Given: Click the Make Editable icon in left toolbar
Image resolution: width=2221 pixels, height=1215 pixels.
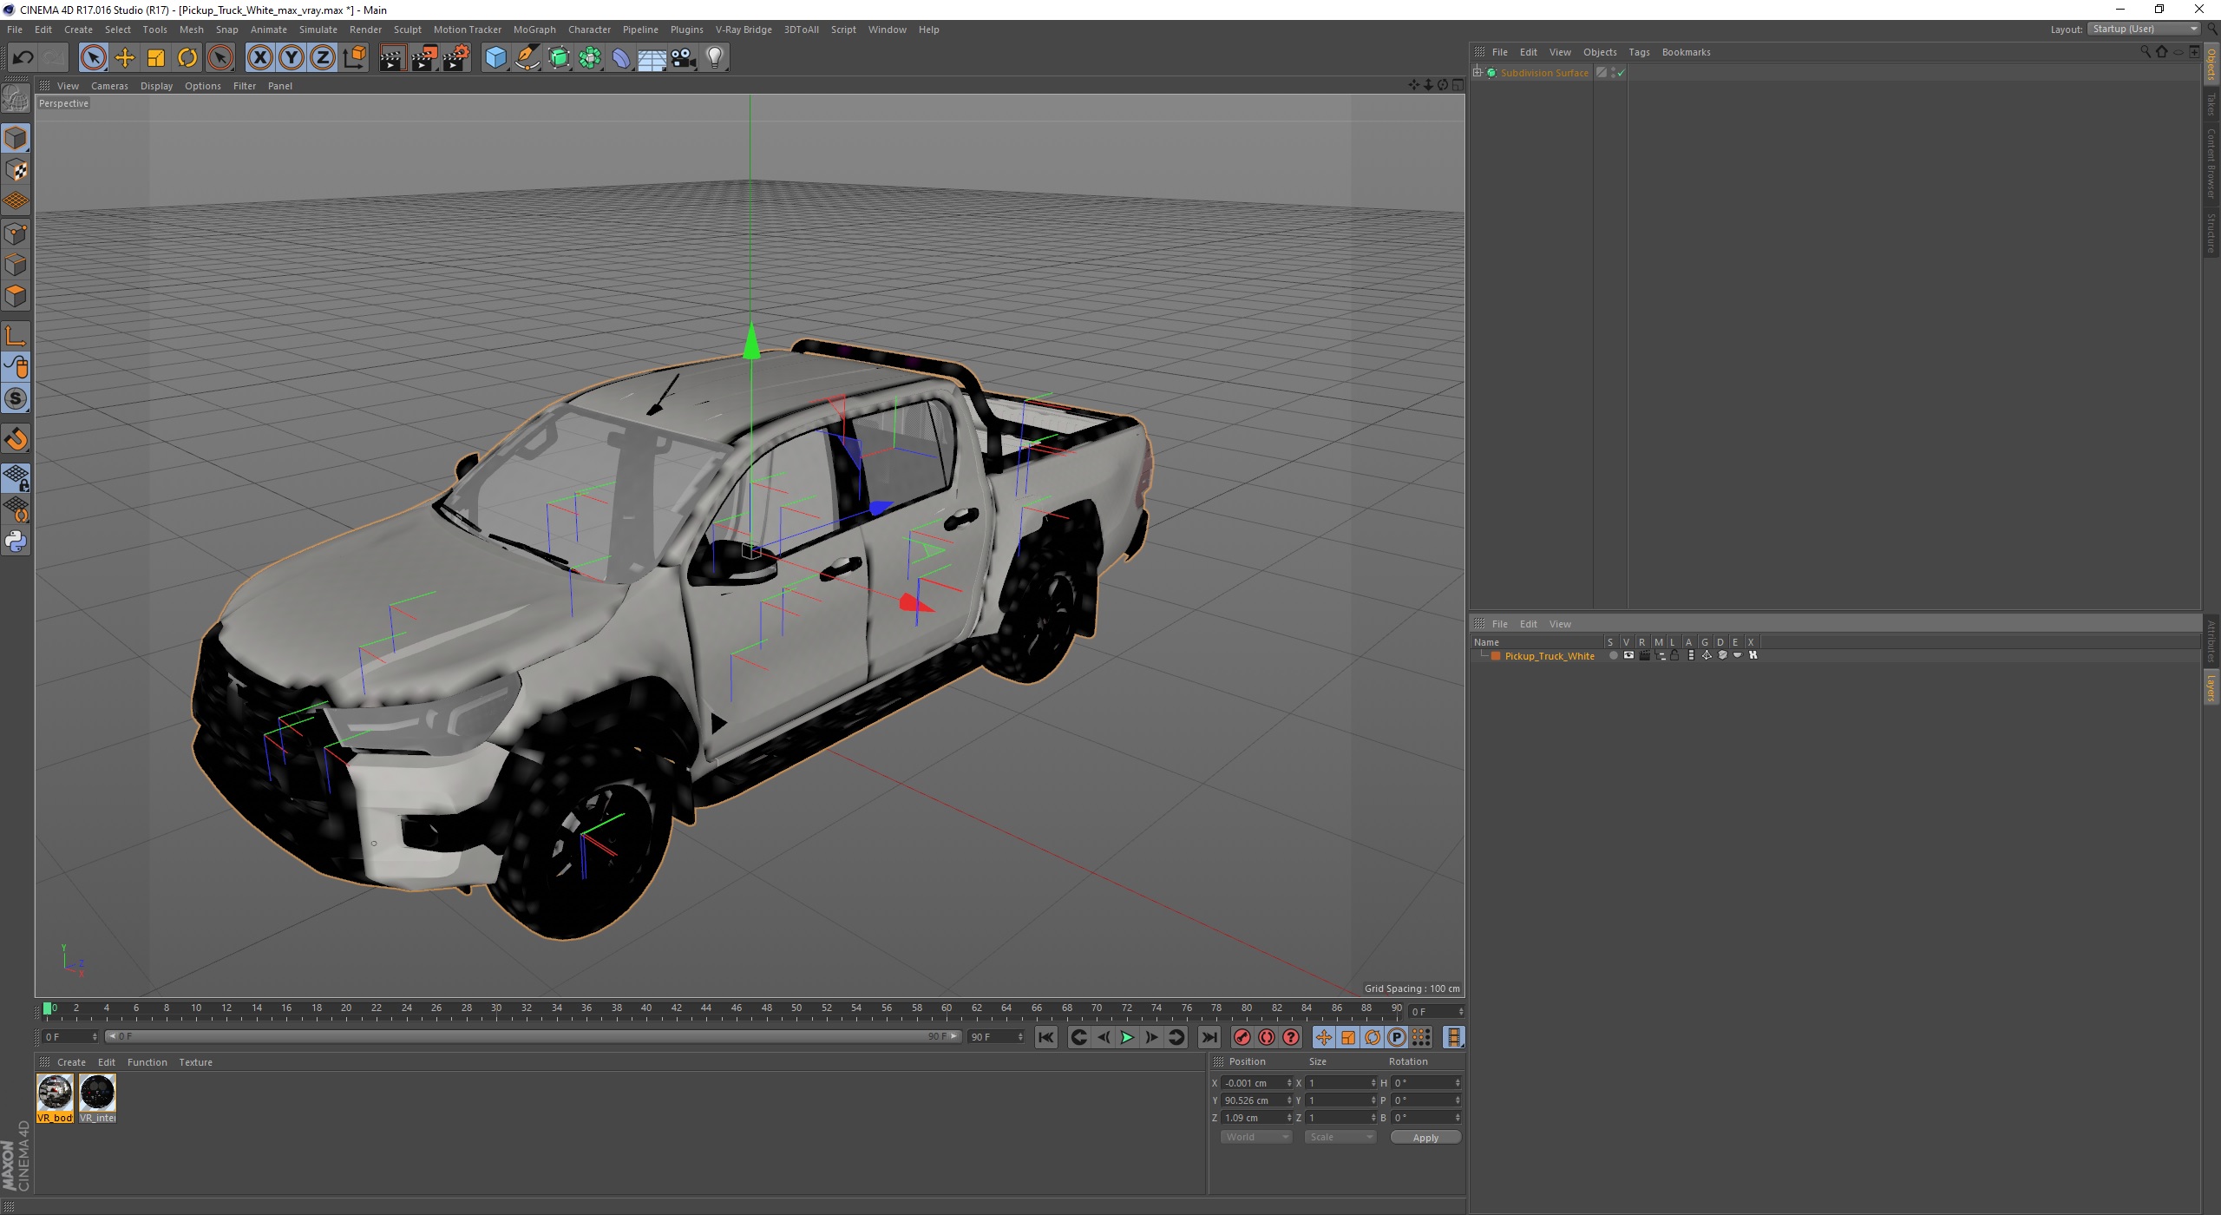Looking at the screenshot, I should click(16, 98).
